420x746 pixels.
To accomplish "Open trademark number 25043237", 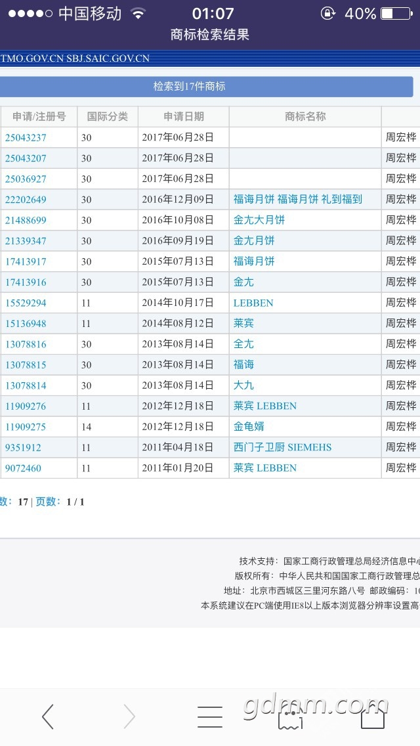I will 26,137.
